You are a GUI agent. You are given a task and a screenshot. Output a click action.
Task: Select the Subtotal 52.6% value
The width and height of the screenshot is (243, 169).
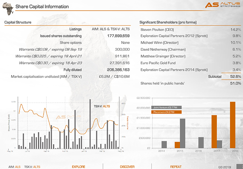click(236, 76)
